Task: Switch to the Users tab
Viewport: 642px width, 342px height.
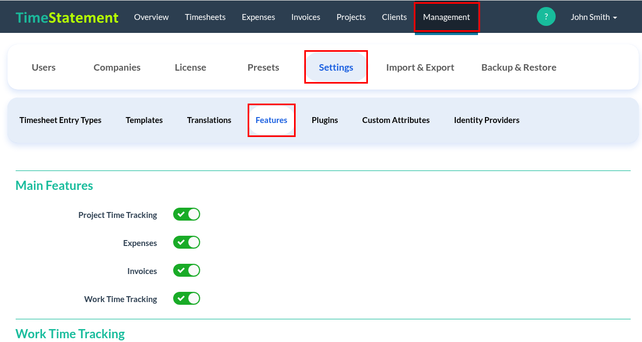Action: pyautogui.click(x=44, y=67)
